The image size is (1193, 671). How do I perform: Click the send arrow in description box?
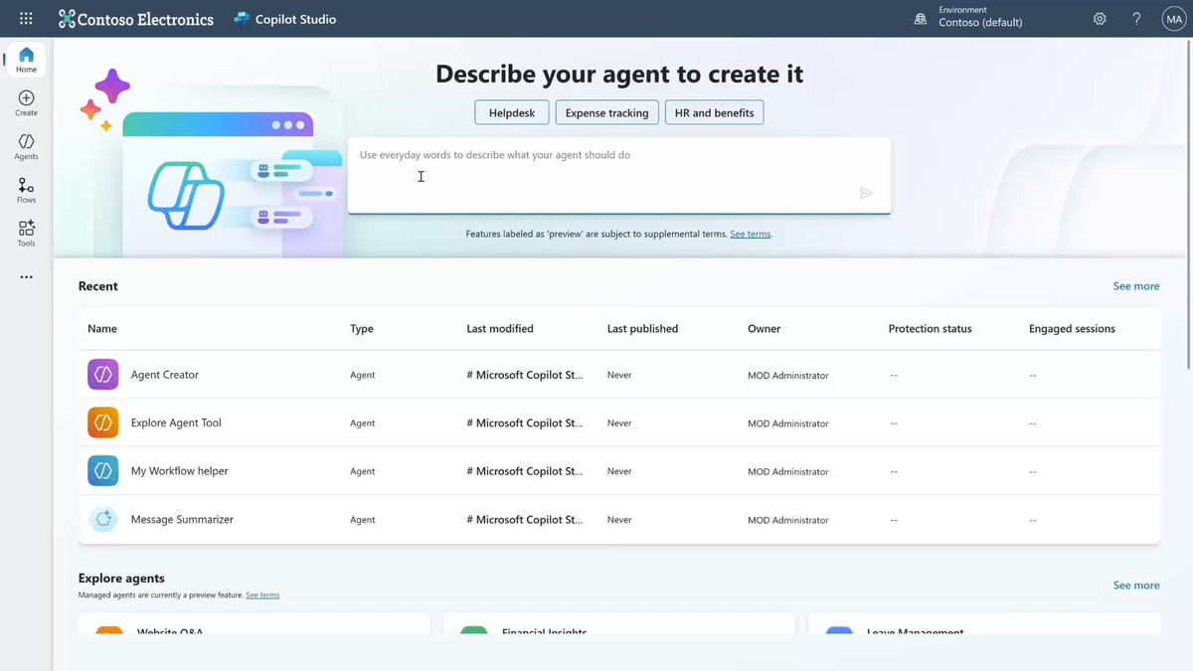866,193
